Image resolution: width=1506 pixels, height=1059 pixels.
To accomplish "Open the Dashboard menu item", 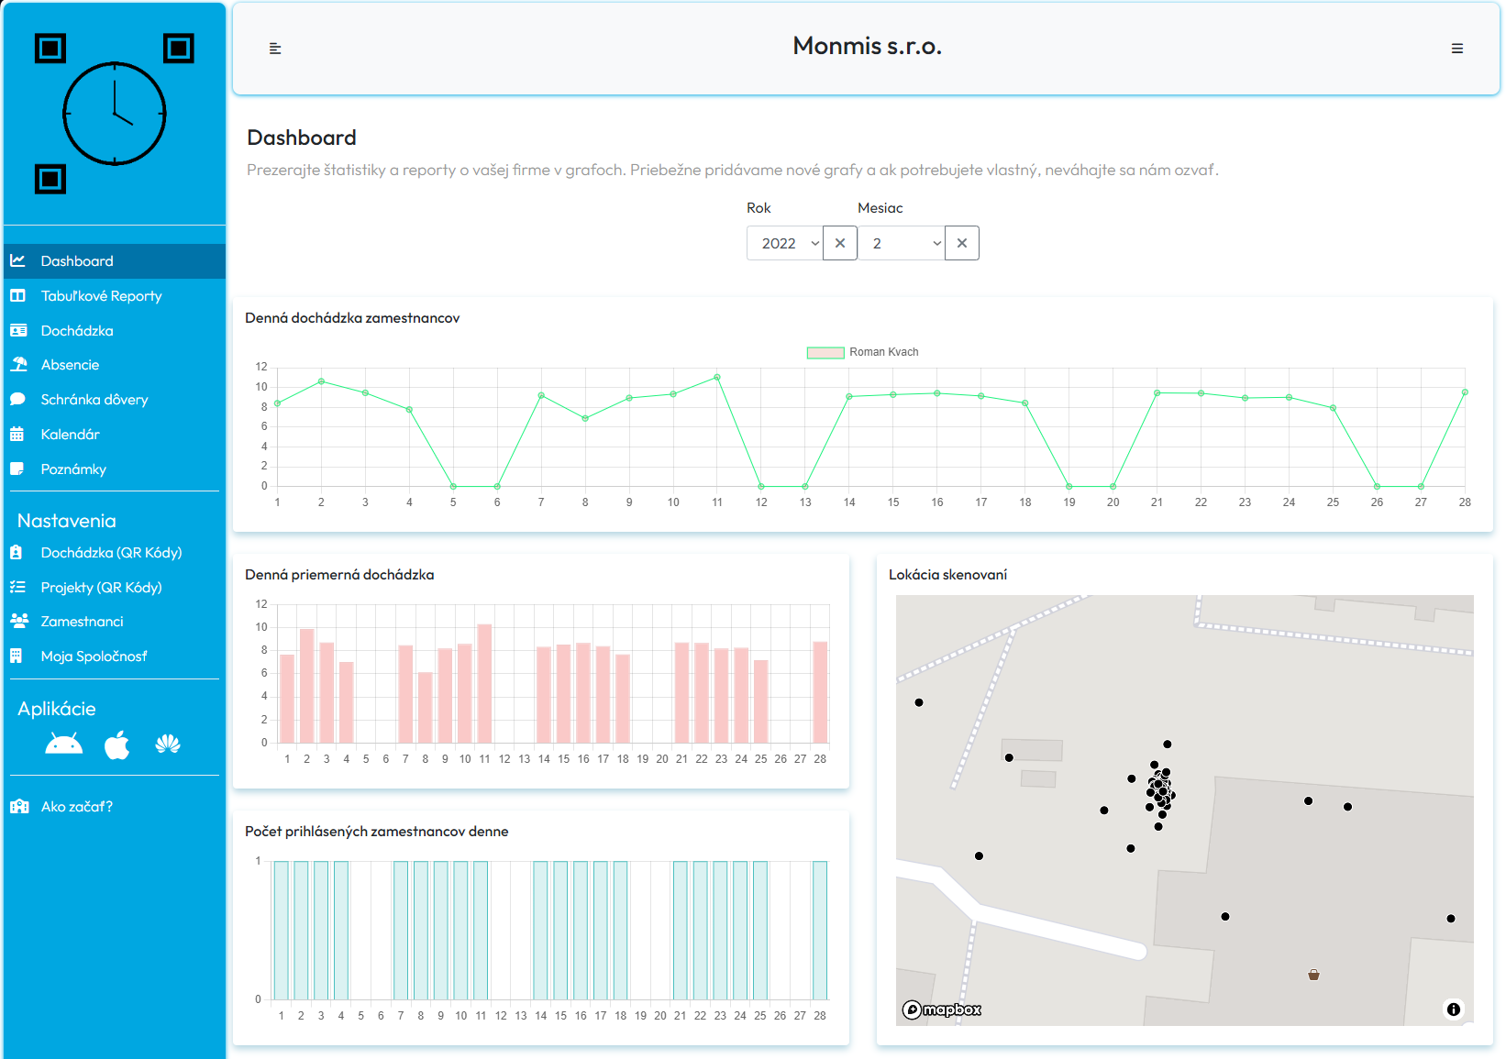I will [114, 261].
